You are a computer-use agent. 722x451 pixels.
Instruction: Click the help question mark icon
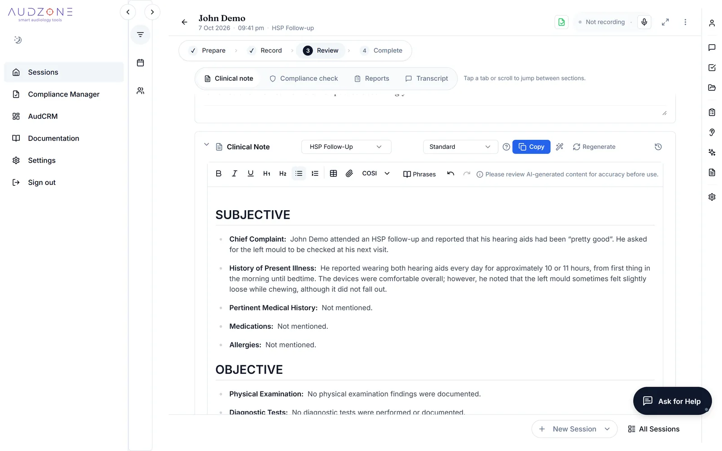[x=506, y=147]
